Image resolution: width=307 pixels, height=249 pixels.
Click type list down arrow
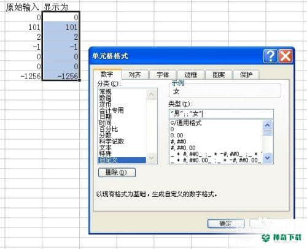(268, 158)
